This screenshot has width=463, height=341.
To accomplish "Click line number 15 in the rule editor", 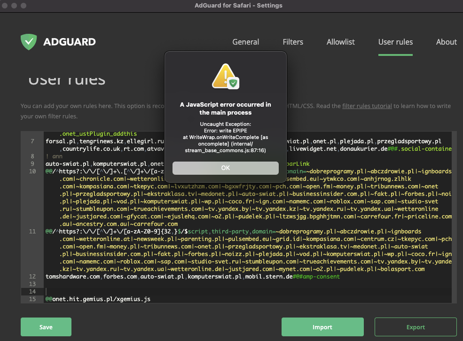I will click(32, 299).
